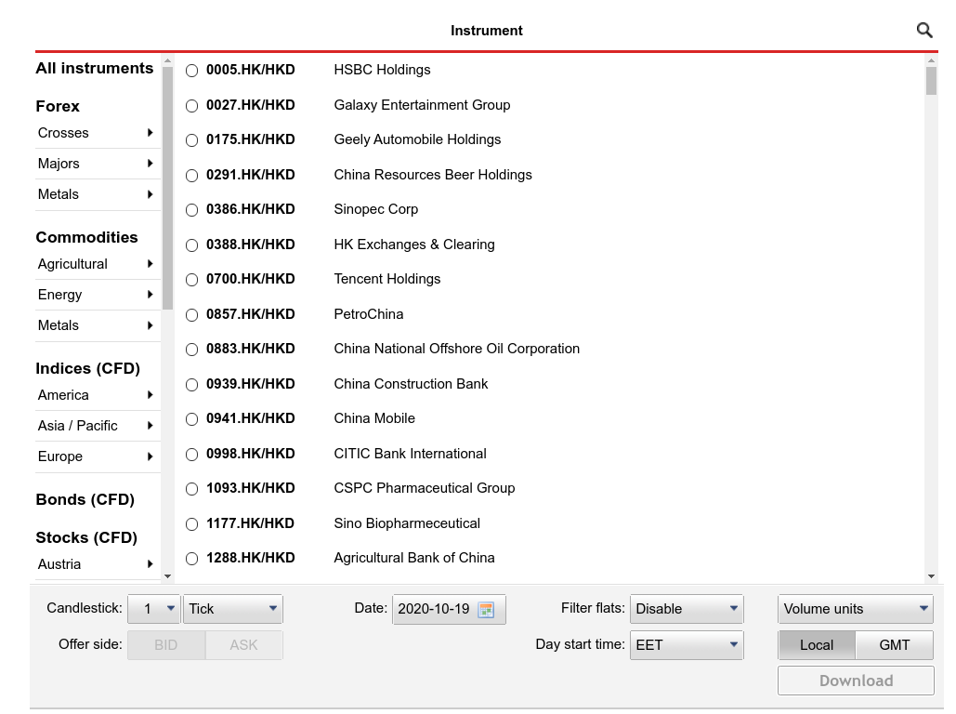Expand the Commodities Metals submenu
This screenshot has height=714, width=956.
pos(98,325)
